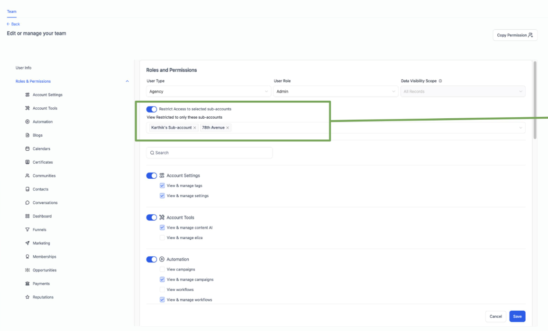Click the Payments icon in sidebar
The image size is (548, 331).
pyautogui.click(x=27, y=284)
